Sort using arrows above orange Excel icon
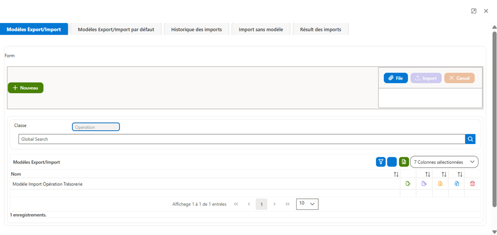This screenshot has height=235, width=497. point(444,174)
